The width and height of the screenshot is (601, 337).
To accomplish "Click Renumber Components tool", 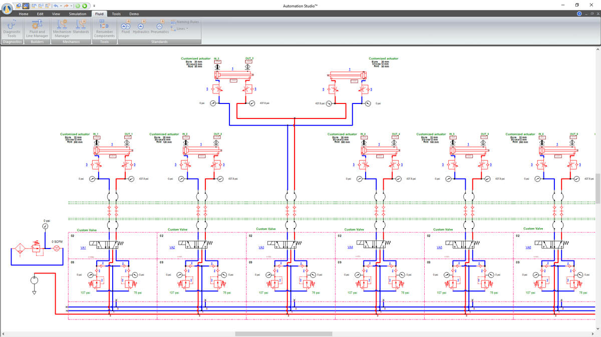I will [x=105, y=28].
